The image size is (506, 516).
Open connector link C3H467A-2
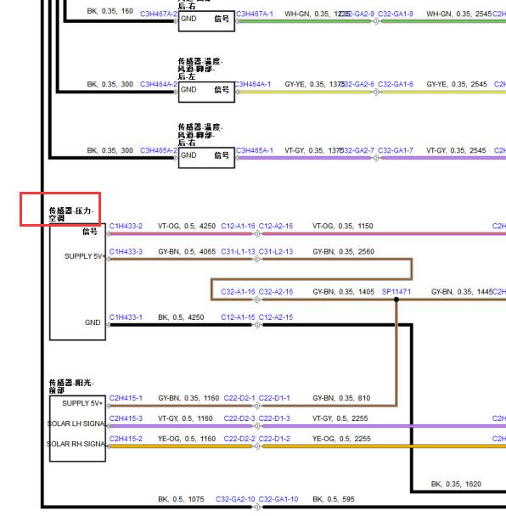tap(159, 14)
